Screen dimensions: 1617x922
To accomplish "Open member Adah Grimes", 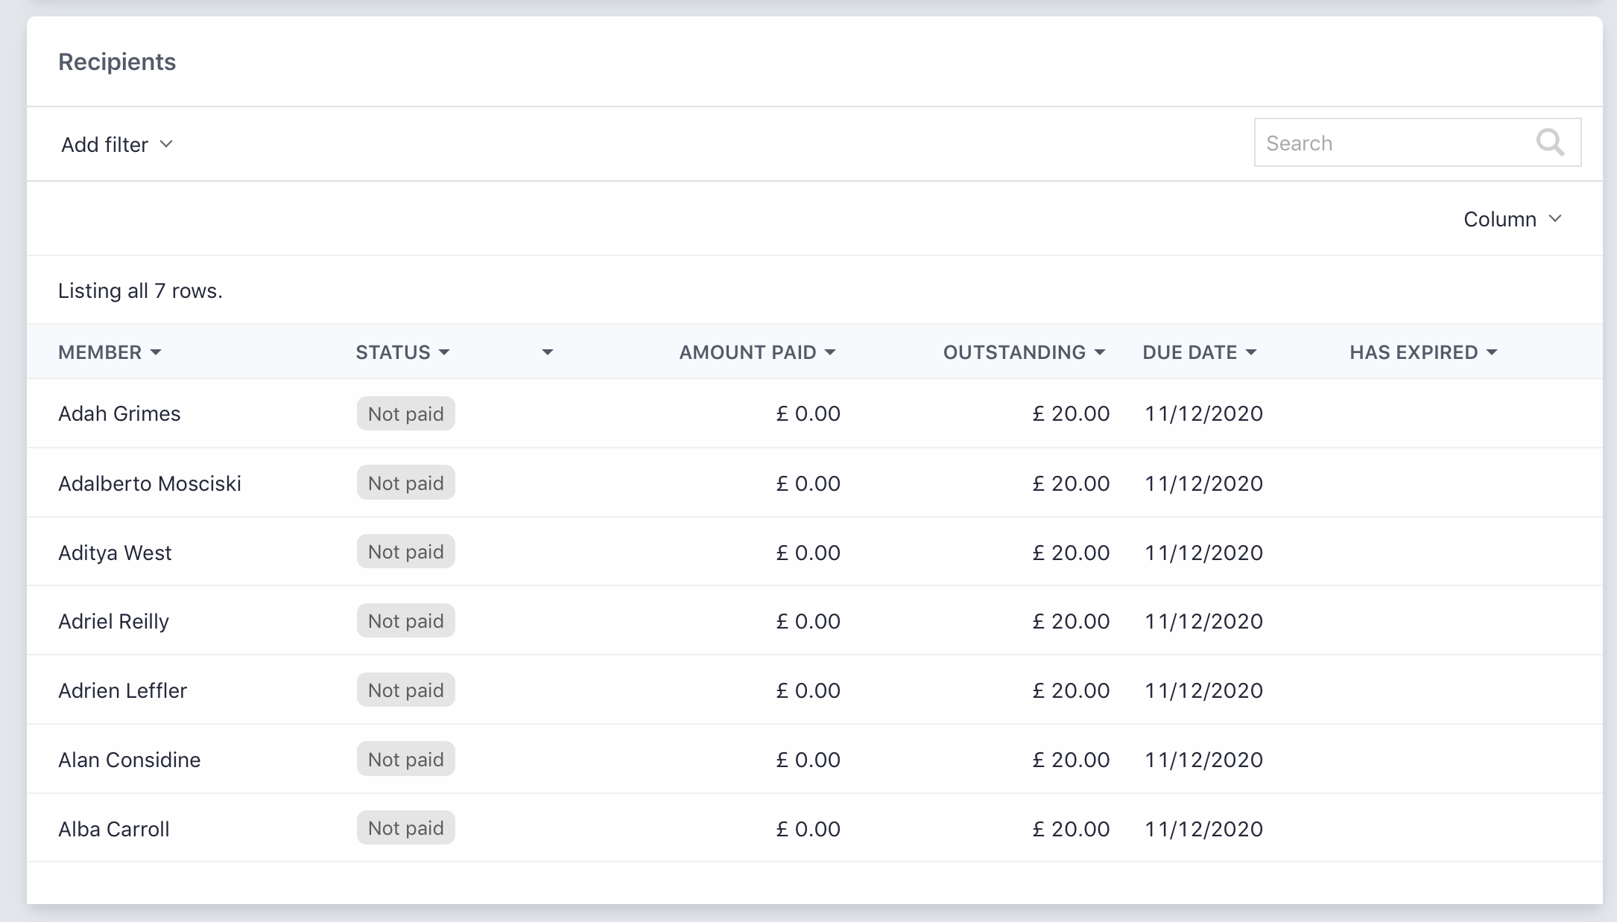I will (119, 413).
